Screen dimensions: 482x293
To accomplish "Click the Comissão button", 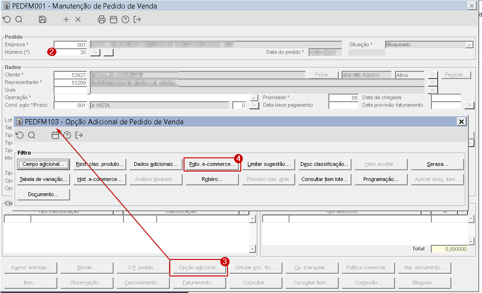I will tap(368, 283).
